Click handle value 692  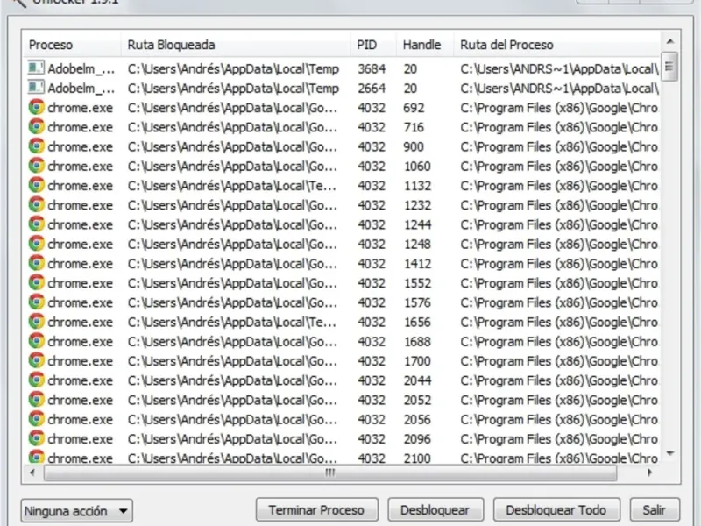414,108
